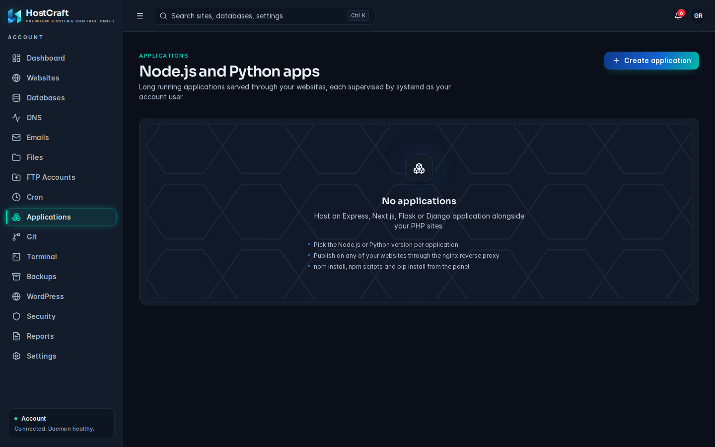
Task: Click the Git branch icon in sidebar
Action: [16, 237]
